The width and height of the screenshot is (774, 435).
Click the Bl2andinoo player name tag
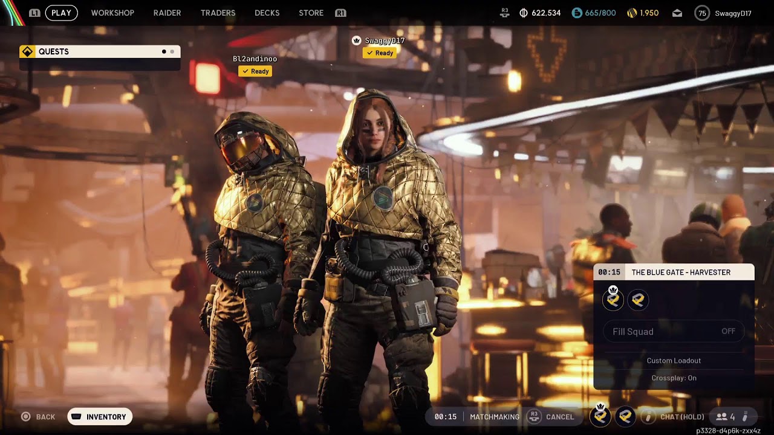coord(255,59)
